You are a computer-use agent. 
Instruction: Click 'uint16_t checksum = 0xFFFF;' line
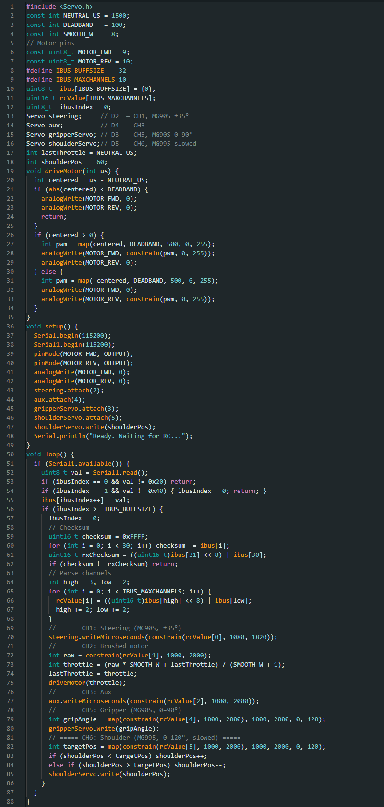tap(98, 537)
